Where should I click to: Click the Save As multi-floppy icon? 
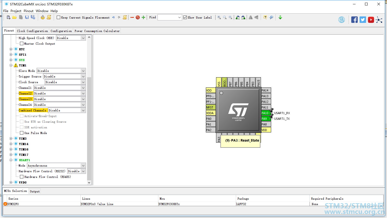point(33,17)
